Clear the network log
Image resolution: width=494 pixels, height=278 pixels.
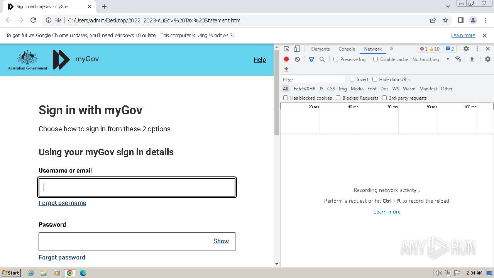tap(297, 59)
